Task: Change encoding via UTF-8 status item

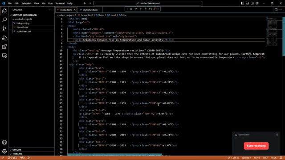Action: [x=257, y=158]
